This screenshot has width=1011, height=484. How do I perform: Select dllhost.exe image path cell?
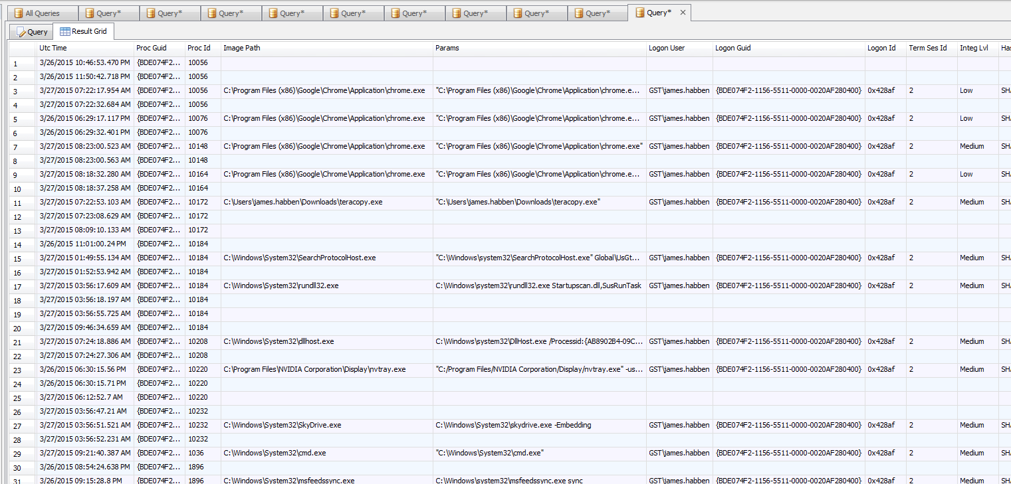click(327, 341)
